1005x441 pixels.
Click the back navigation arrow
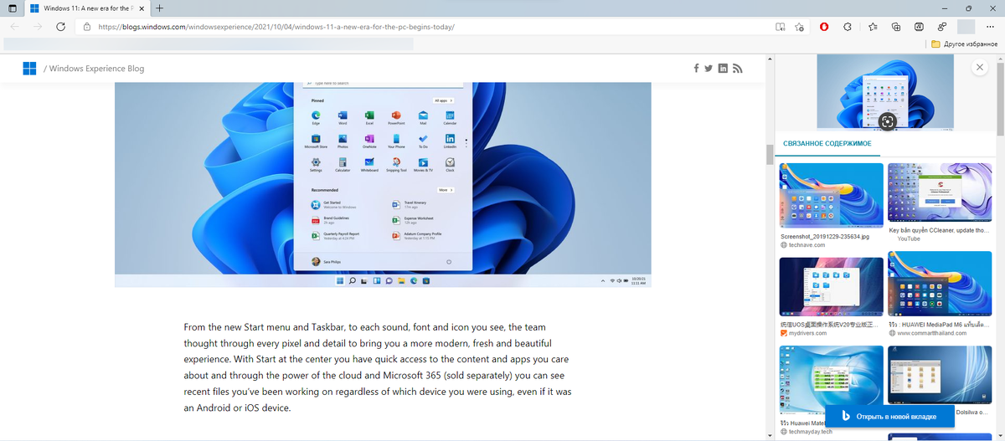coord(13,27)
